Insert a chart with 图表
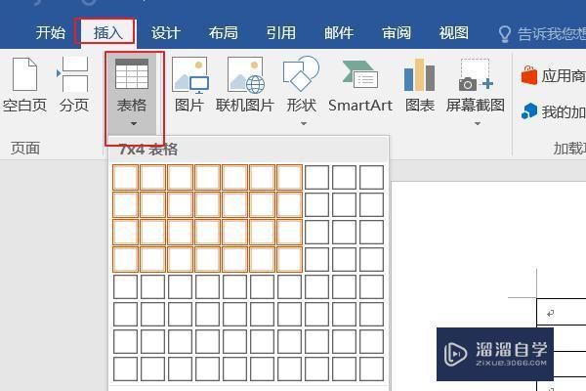Screen dimensions: 586x391 point(420,85)
